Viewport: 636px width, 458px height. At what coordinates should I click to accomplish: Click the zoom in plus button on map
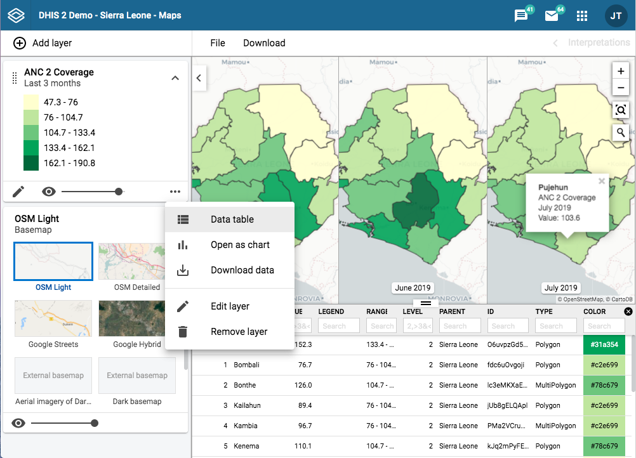[x=621, y=71]
